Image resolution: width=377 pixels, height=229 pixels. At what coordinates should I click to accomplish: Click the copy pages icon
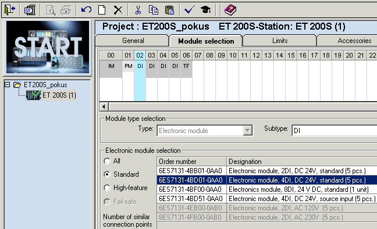pyautogui.click(x=154, y=10)
